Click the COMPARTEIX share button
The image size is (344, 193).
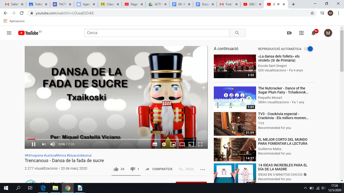pos(159,169)
